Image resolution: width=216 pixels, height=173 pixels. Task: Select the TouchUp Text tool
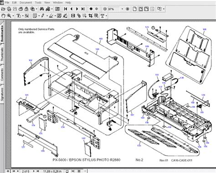[103, 16]
